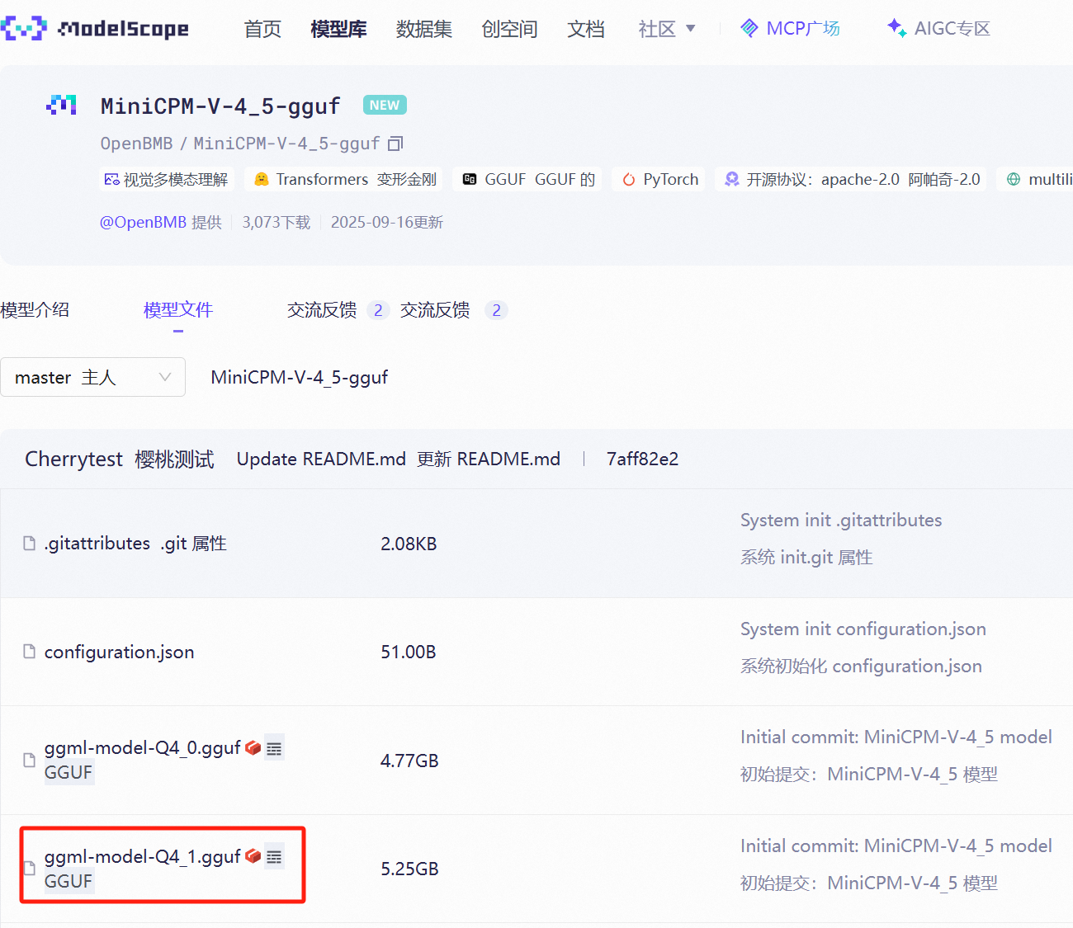Click the Transformers tag emoji icon
Image resolution: width=1073 pixels, height=928 pixels.
pos(262,179)
